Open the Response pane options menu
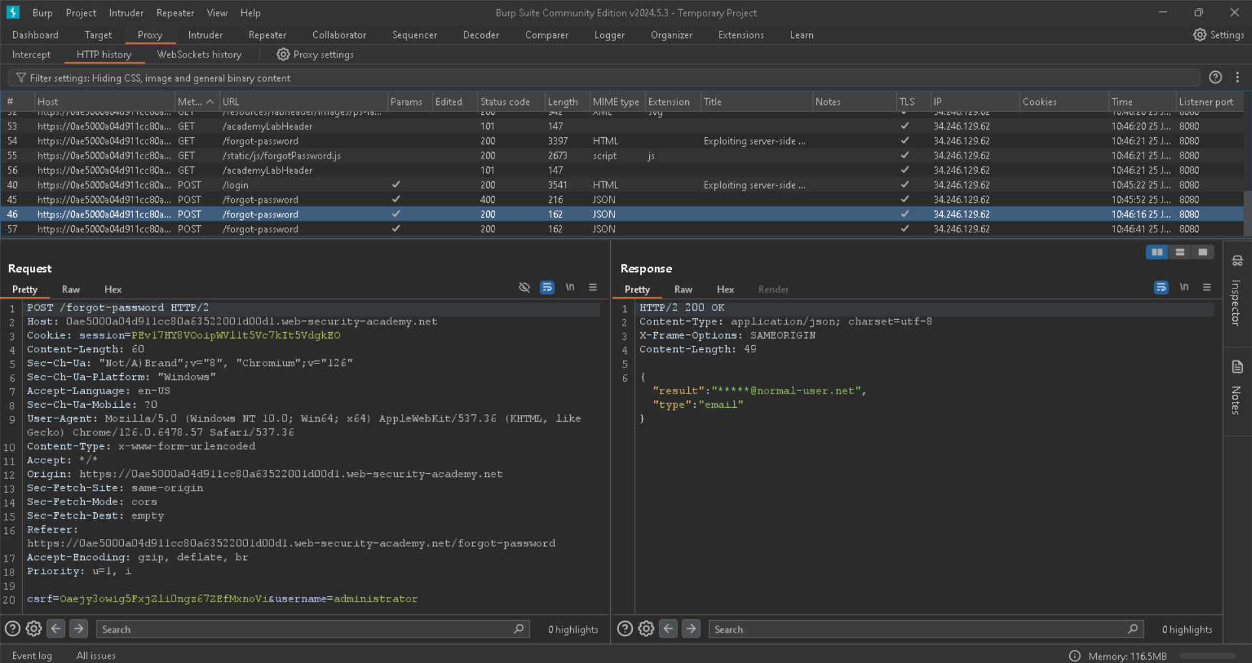The width and height of the screenshot is (1252, 663). pos(1207,288)
